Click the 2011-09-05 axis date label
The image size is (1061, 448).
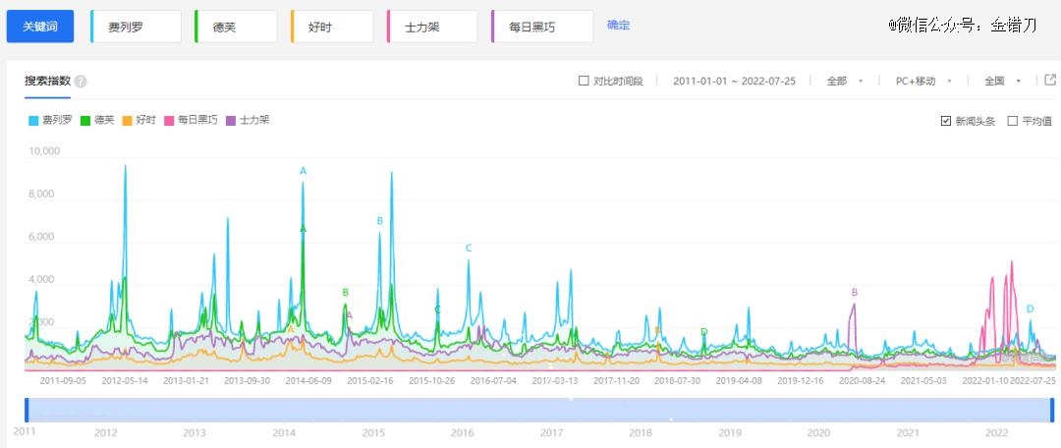tap(63, 381)
